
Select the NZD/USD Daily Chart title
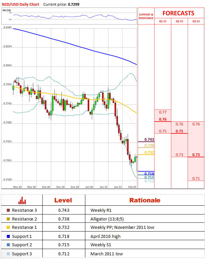(20, 4)
